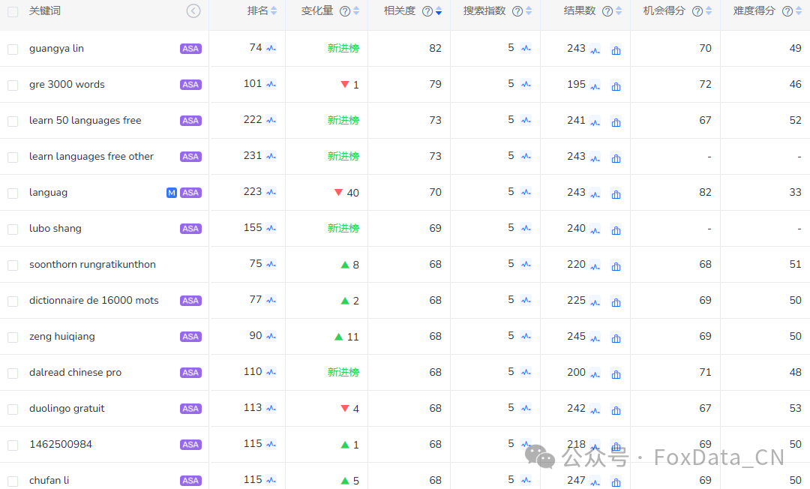Click results trend sparkline in "gre 3000 words" row

pyautogui.click(x=595, y=84)
